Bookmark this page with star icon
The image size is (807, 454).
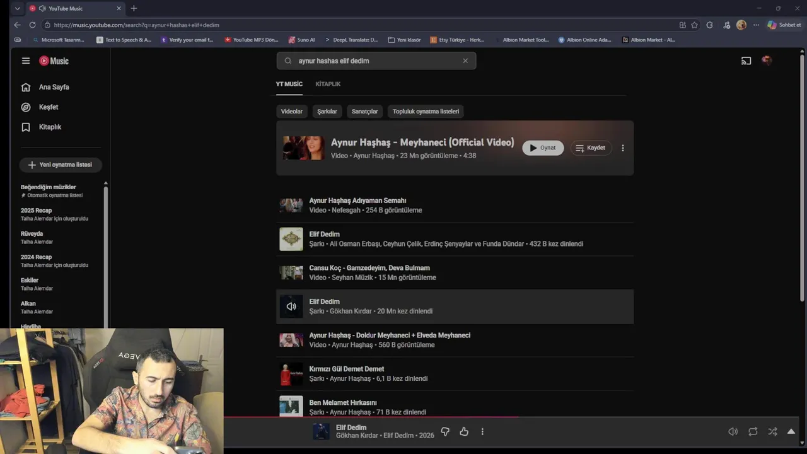pyautogui.click(x=694, y=25)
